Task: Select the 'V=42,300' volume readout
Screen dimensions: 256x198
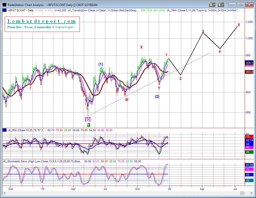Action: [60, 10]
